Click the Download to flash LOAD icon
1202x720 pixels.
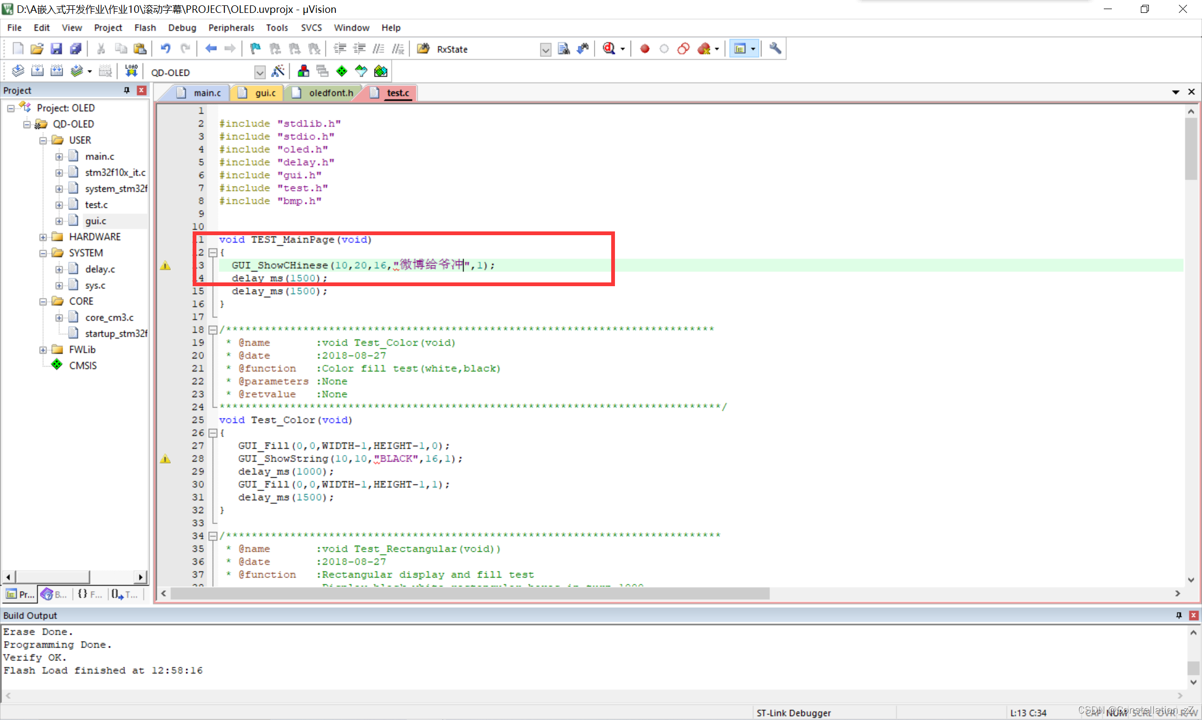[131, 71]
